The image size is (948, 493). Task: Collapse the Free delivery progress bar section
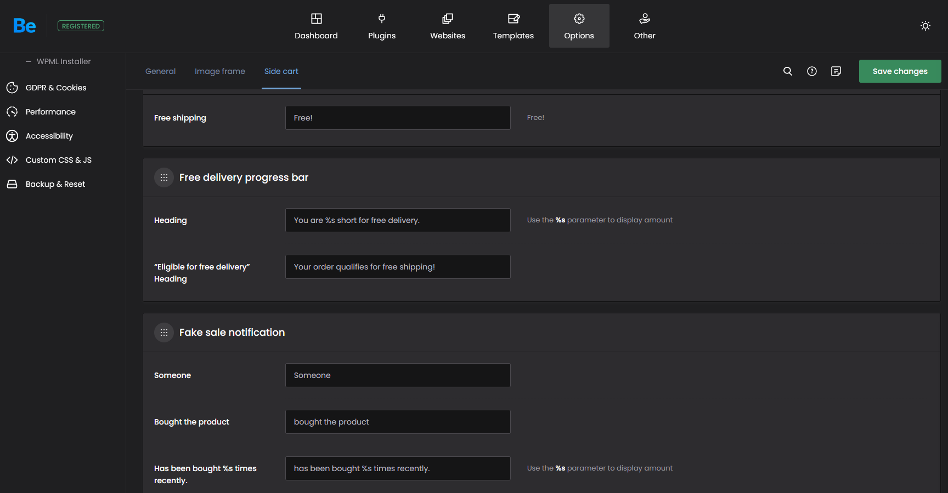click(x=164, y=177)
